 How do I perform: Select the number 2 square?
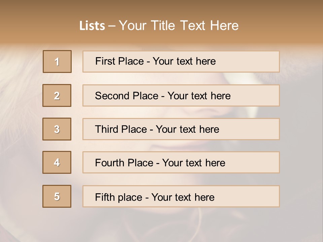pos(57,95)
